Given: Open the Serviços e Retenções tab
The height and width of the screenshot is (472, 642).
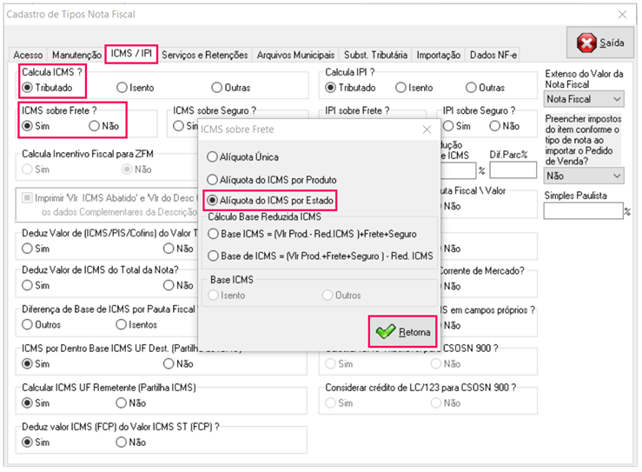Looking at the screenshot, I should (x=206, y=55).
